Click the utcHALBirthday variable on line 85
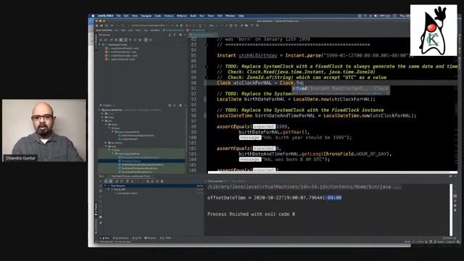This screenshot has height=261, width=464. [x=258, y=55]
